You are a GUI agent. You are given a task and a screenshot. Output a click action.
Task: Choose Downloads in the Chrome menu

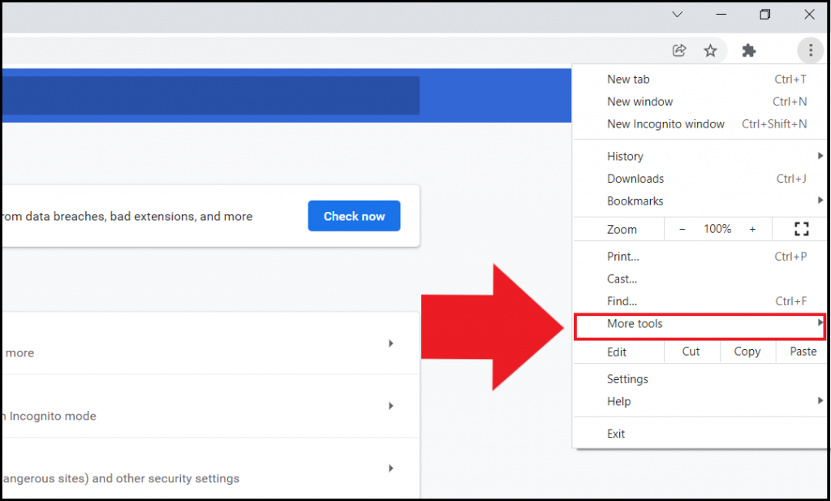click(635, 179)
